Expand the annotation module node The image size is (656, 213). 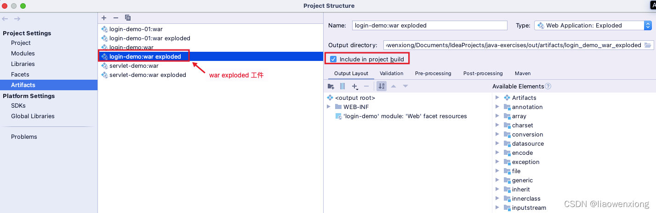click(497, 107)
